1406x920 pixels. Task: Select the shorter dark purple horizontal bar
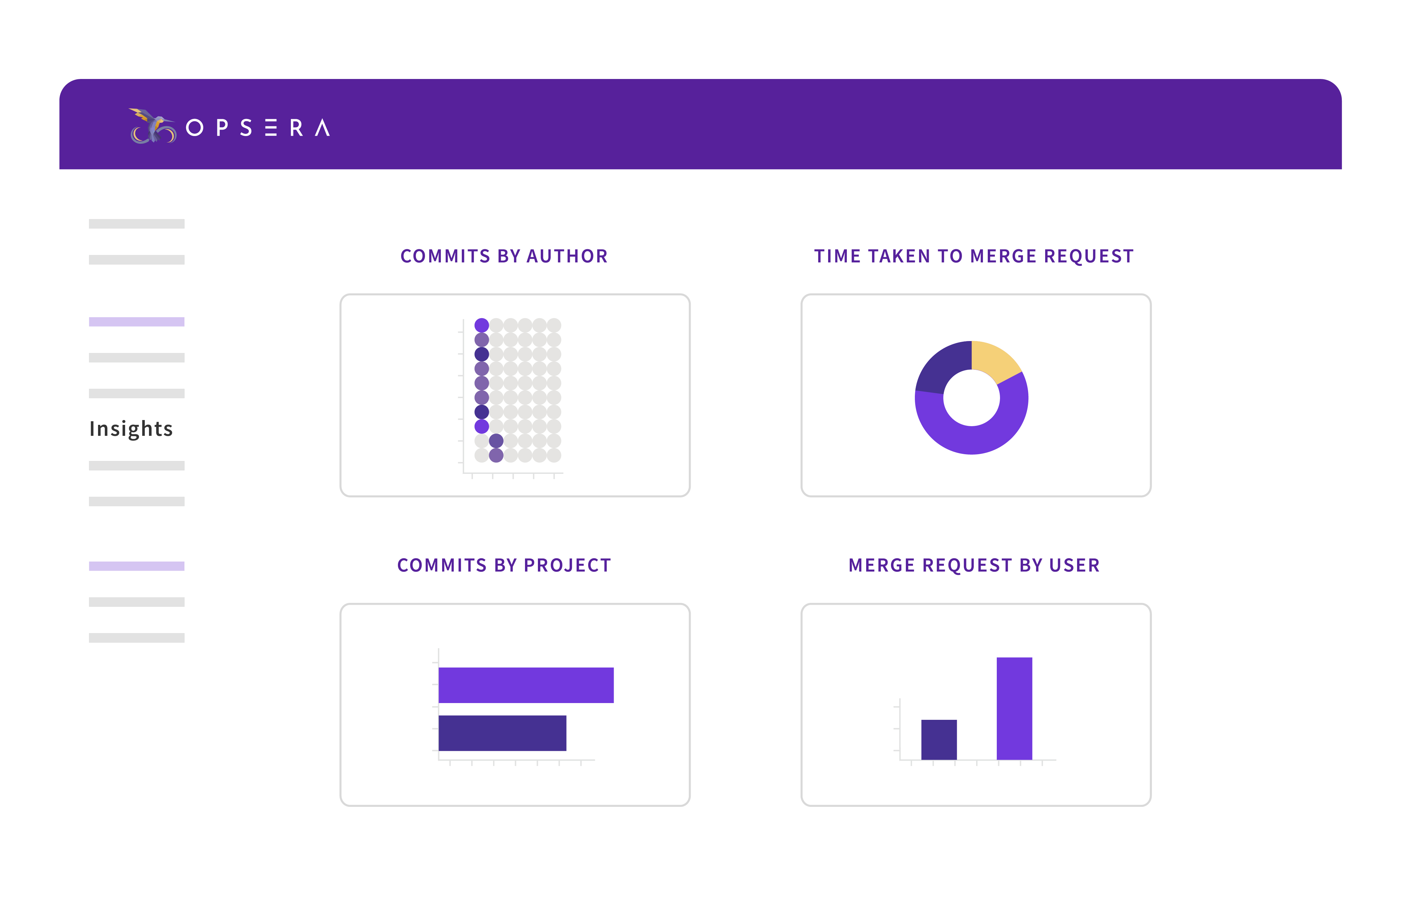(x=502, y=733)
